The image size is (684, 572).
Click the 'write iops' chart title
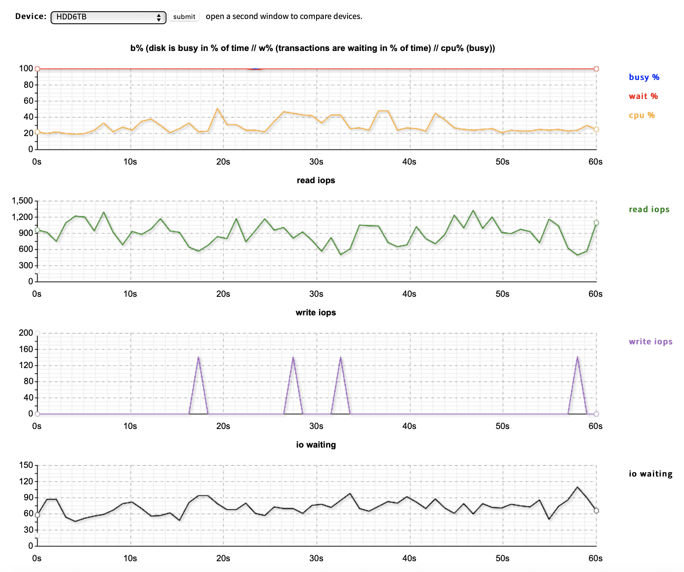tap(316, 313)
